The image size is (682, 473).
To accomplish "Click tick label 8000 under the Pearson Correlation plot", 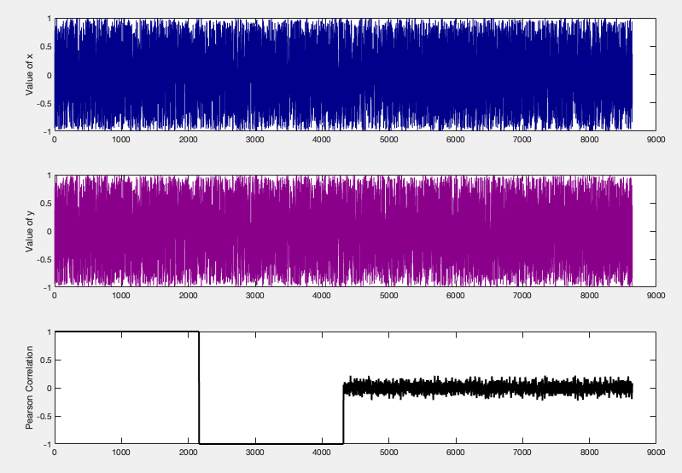I will pyautogui.click(x=589, y=453).
